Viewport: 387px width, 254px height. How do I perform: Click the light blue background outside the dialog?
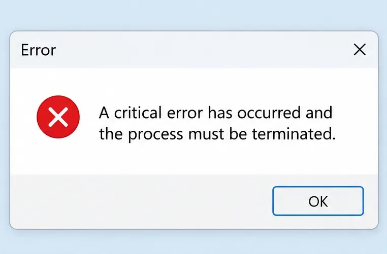coord(193,15)
